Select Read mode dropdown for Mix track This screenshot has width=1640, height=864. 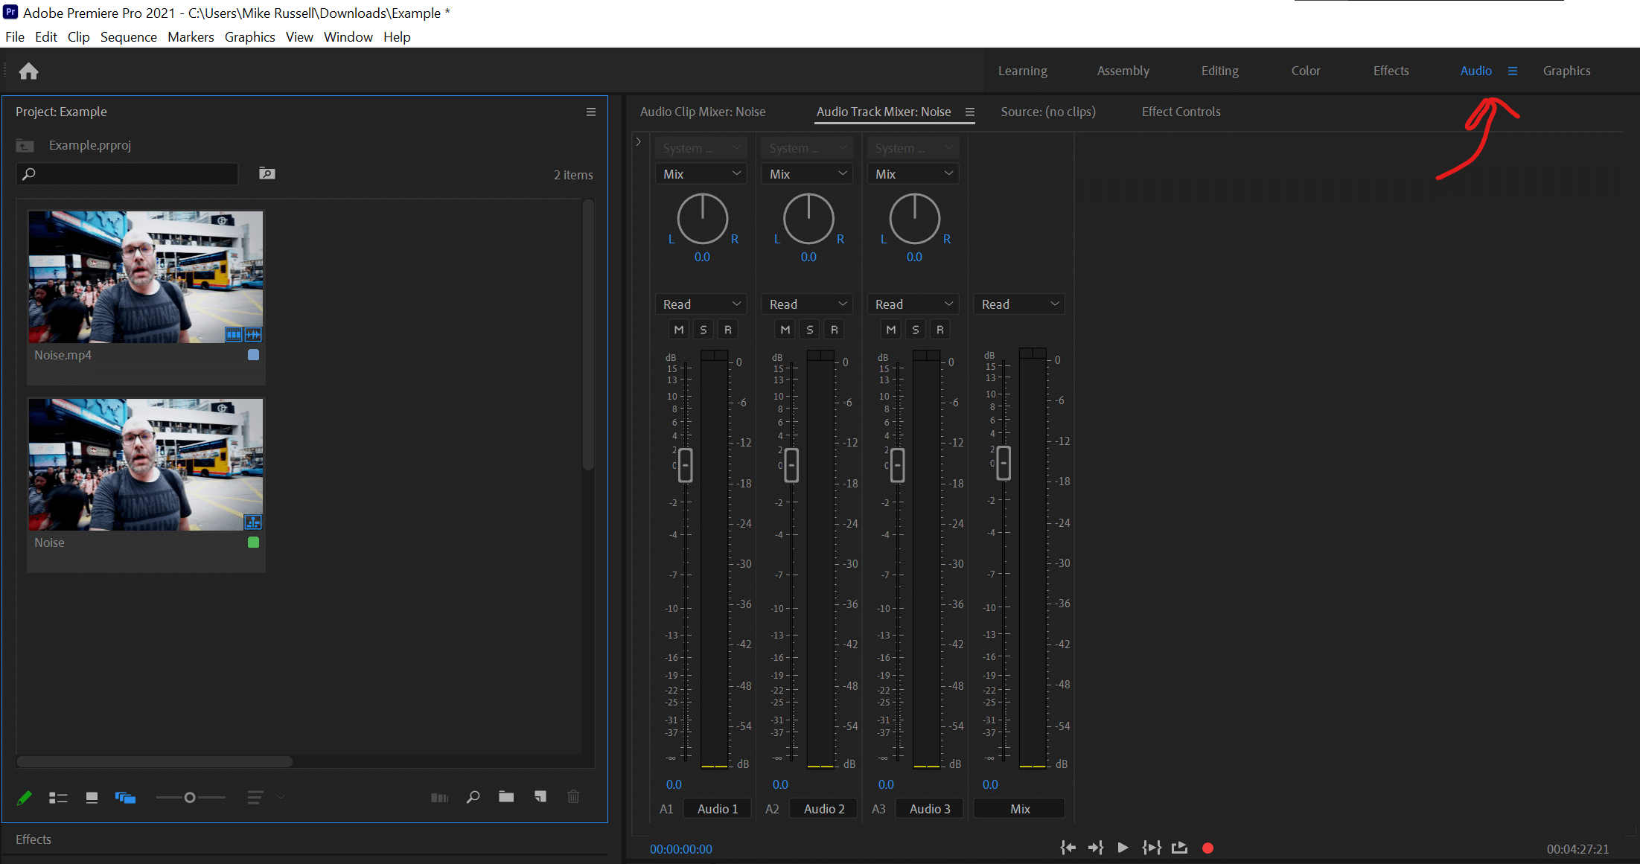click(x=1018, y=304)
